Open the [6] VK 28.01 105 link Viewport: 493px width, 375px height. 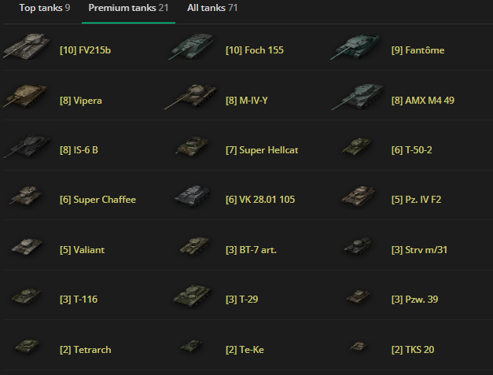(x=260, y=200)
